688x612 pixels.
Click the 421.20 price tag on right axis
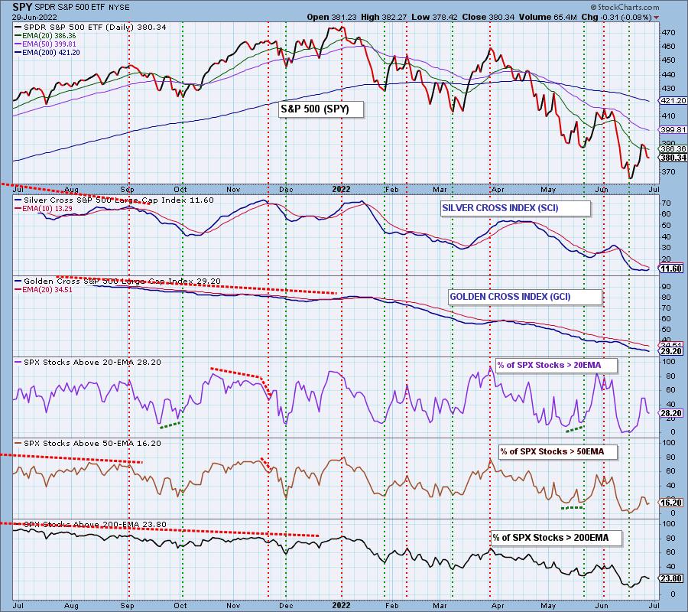pyautogui.click(x=673, y=101)
